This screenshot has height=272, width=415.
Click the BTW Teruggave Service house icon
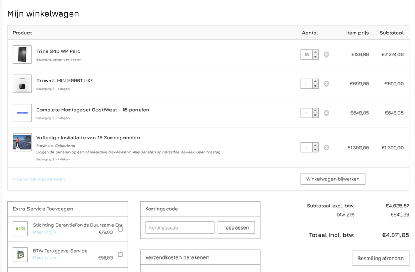(x=20, y=254)
